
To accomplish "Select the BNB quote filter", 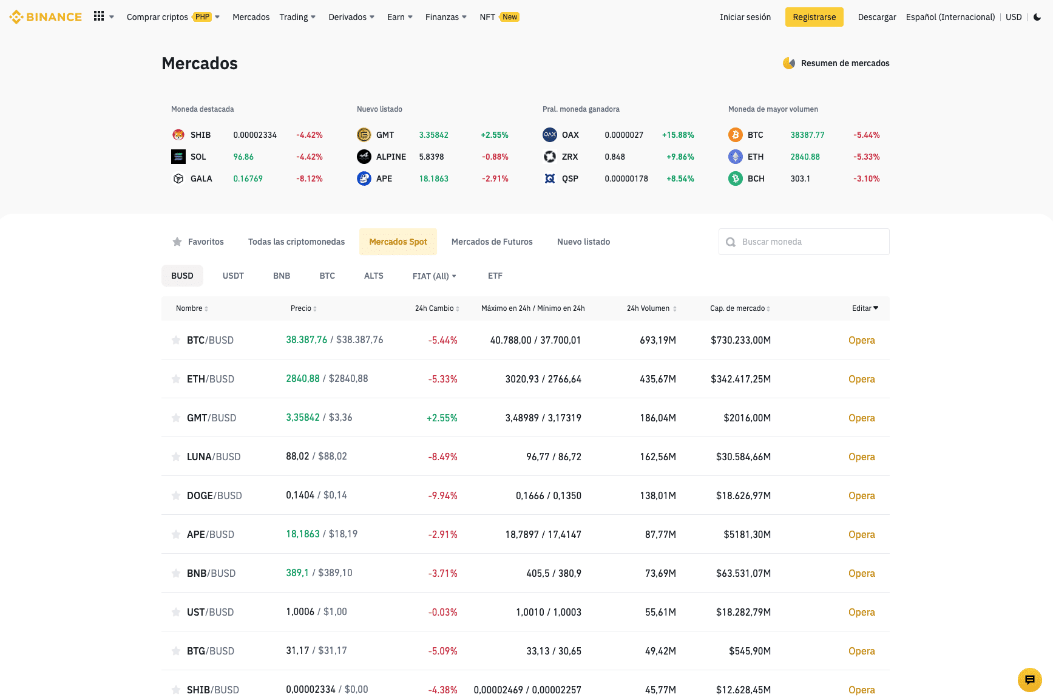I will coord(282,276).
